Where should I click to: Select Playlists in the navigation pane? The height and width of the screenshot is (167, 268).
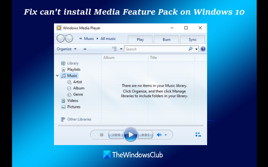coord(74,69)
